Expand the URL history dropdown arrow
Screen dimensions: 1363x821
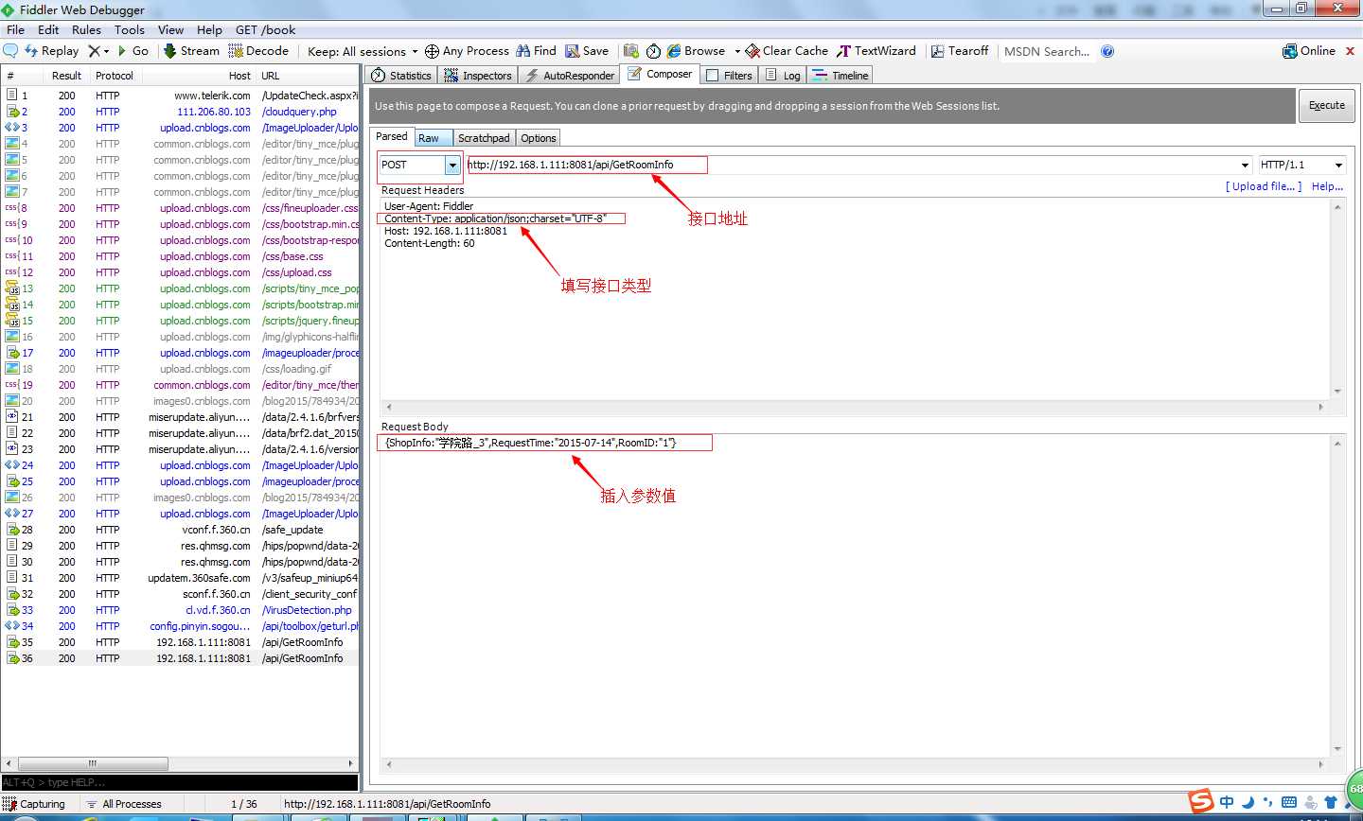coord(1246,166)
